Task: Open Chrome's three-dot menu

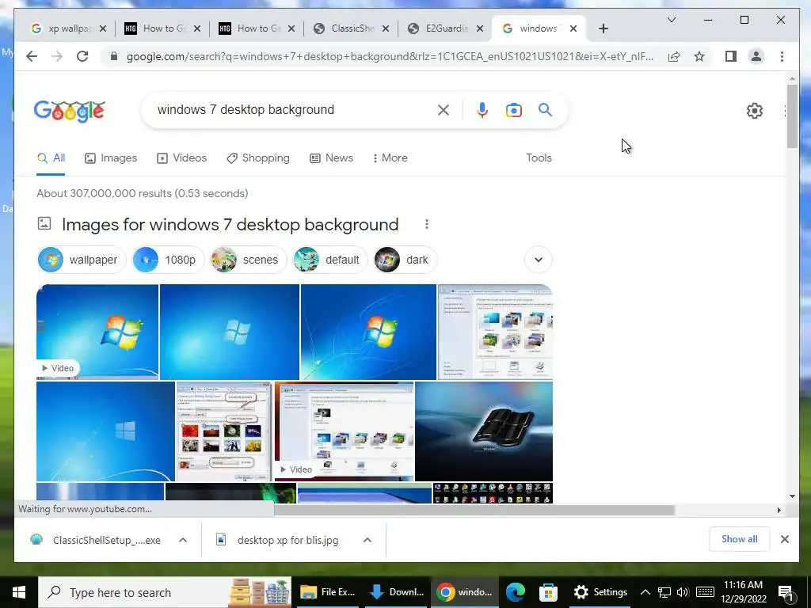Action: click(x=782, y=56)
